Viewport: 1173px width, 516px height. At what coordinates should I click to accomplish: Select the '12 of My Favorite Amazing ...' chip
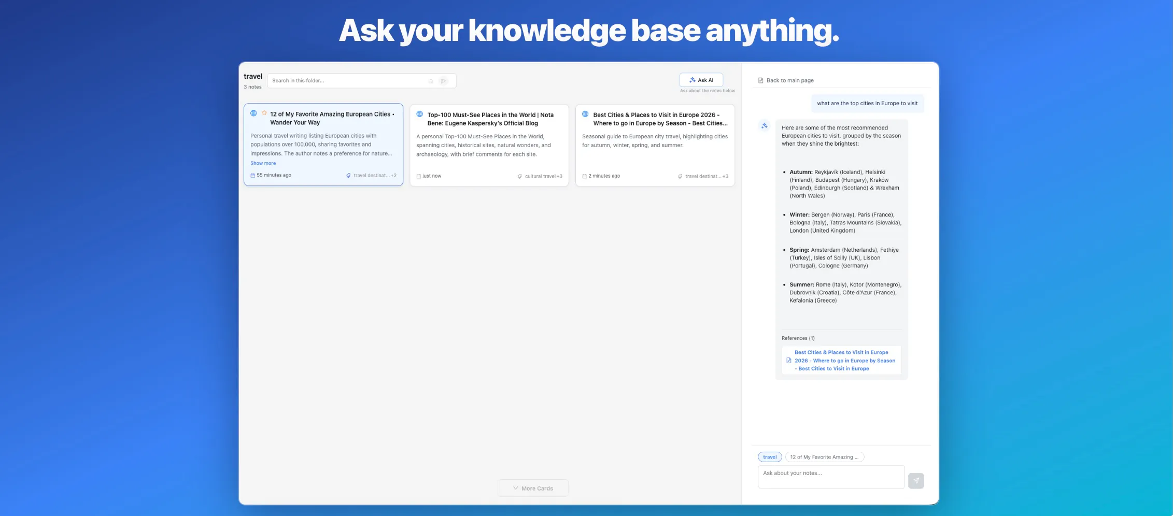tap(824, 457)
